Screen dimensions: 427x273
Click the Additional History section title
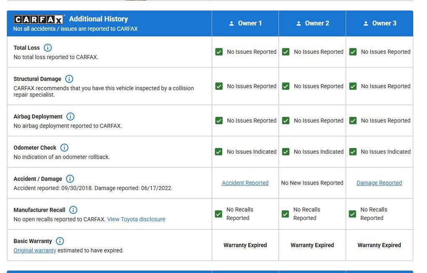[x=98, y=19]
